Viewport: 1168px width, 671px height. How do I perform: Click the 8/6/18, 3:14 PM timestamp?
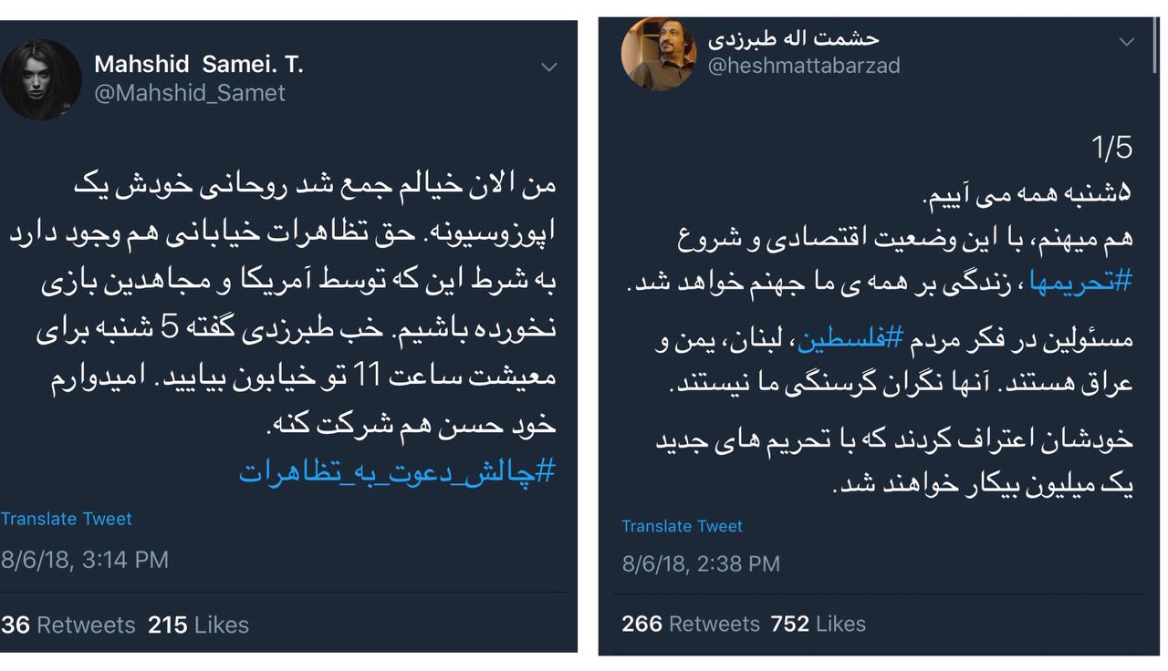pyautogui.click(x=85, y=559)
